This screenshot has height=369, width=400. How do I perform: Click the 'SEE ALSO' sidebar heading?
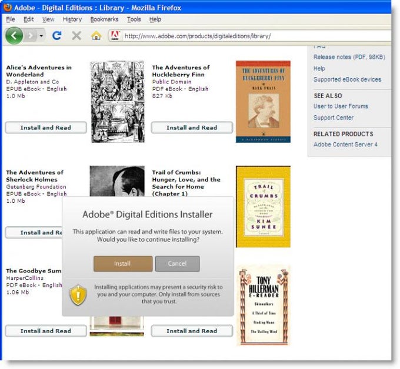[328, 96]
